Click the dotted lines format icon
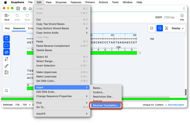Screen dimensions: 190x125 click(7, 73)
